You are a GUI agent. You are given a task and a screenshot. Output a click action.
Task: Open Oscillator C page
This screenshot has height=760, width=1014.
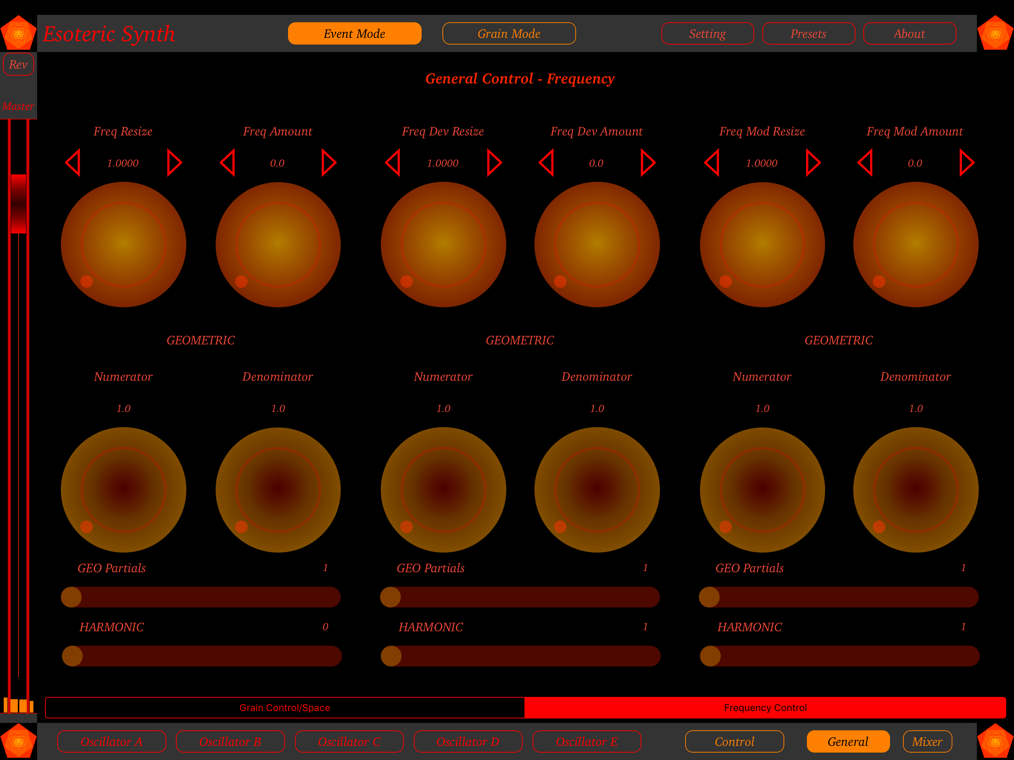349,742
